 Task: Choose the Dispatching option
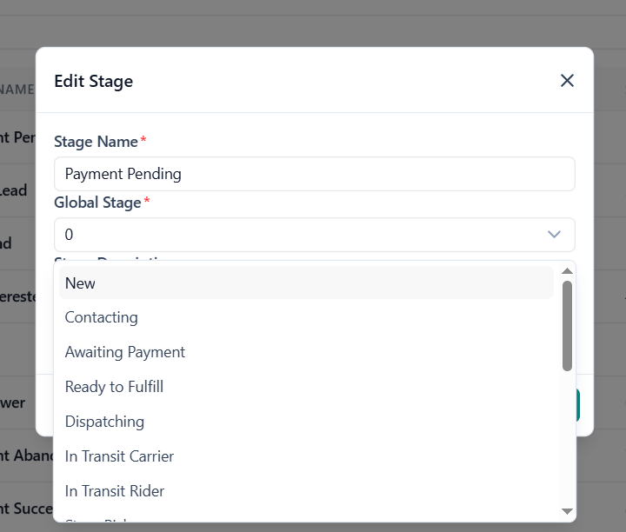(x=306, y=422)
